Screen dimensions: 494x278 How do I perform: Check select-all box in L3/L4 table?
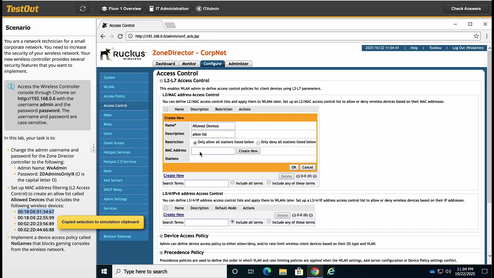(166, 208)
